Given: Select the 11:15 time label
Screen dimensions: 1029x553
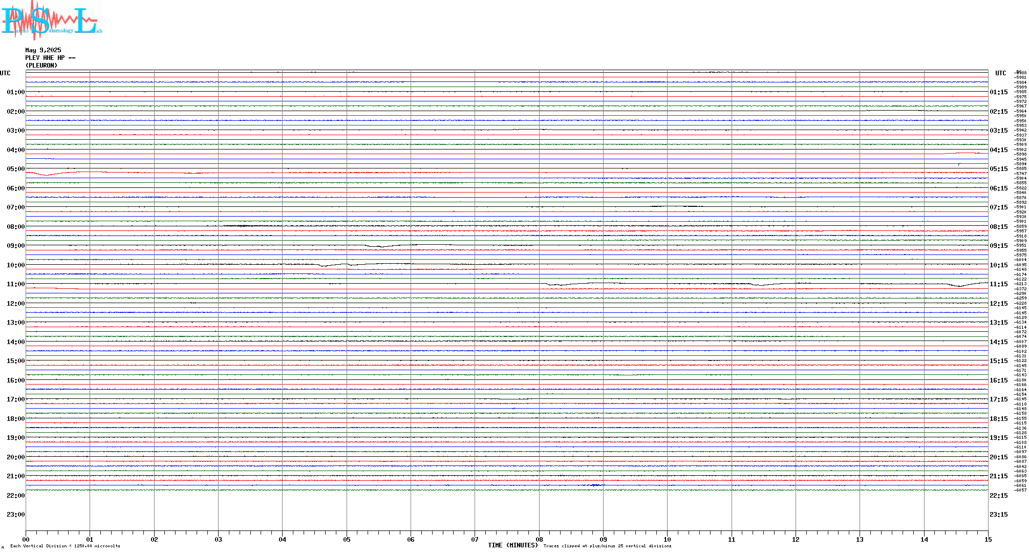Looking at the screenshot, I should point(999,284).
